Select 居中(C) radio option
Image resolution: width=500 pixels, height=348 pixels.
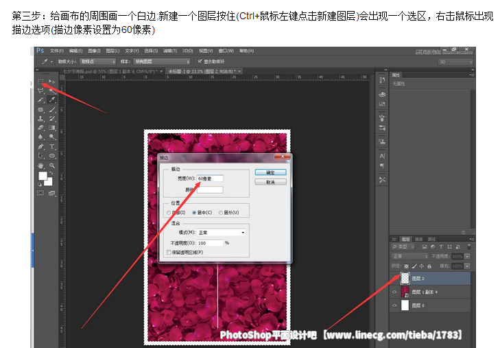pos(194,212)
